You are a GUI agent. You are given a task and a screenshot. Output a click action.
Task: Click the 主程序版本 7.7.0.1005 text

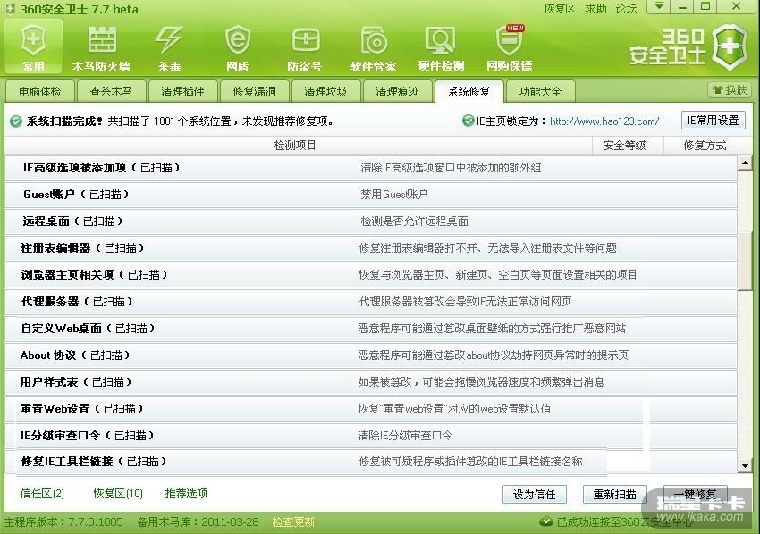(x=63, y=521)
